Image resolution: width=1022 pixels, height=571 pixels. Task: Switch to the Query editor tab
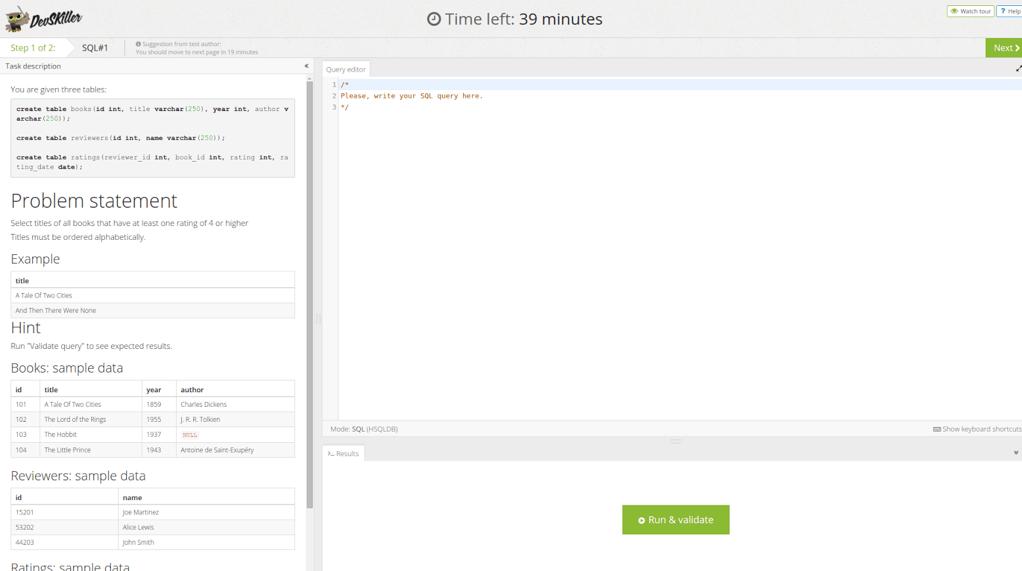pyautogui.click(x=345, y=69)
